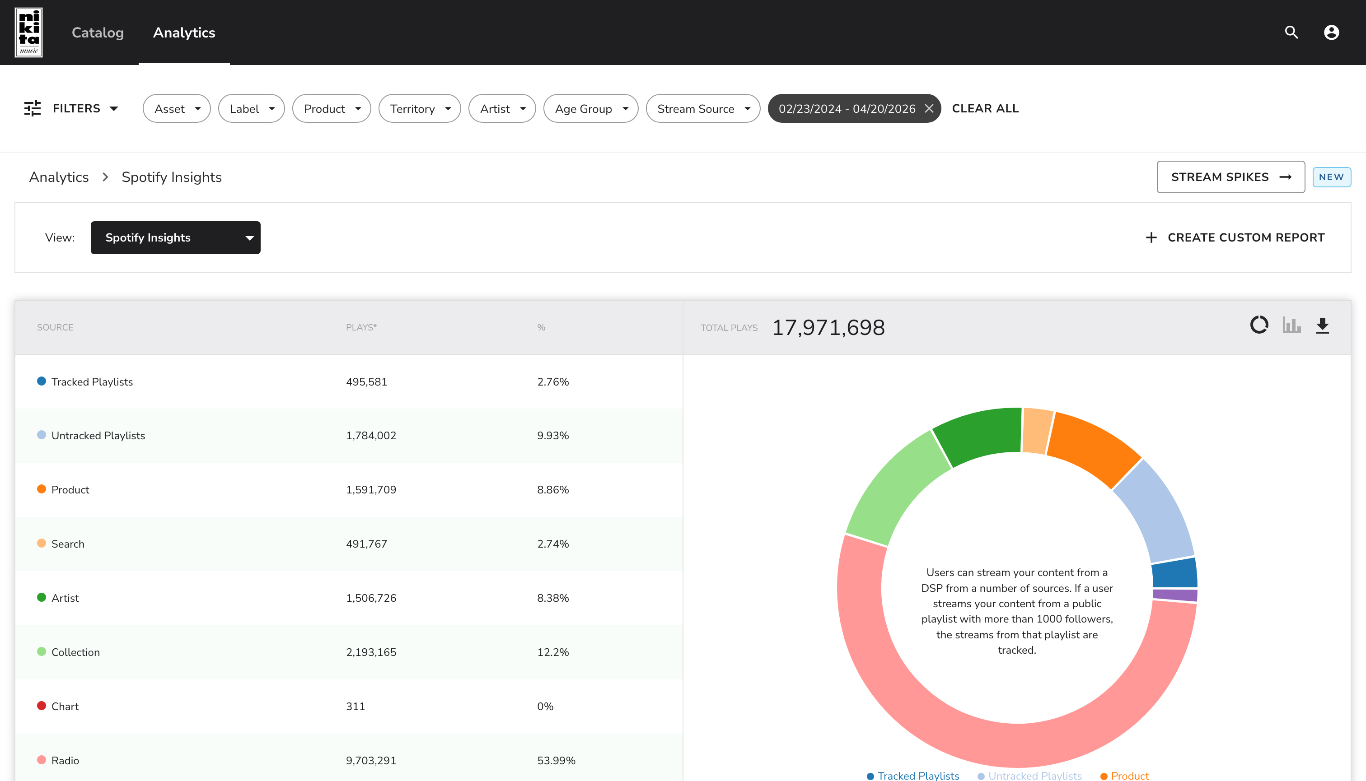Open the Age Group filter dropdown
This screenshot has height=781, width=1366.
click(591, 108)
